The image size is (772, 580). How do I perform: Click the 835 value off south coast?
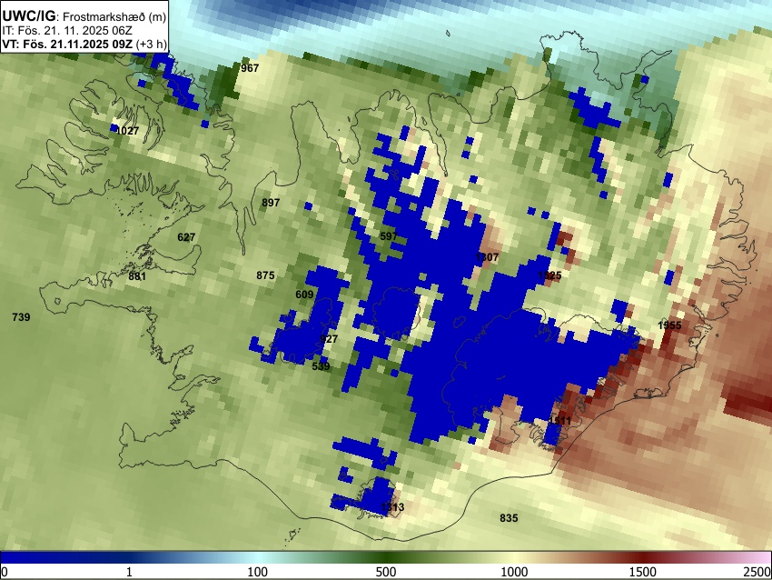point(509,518)
